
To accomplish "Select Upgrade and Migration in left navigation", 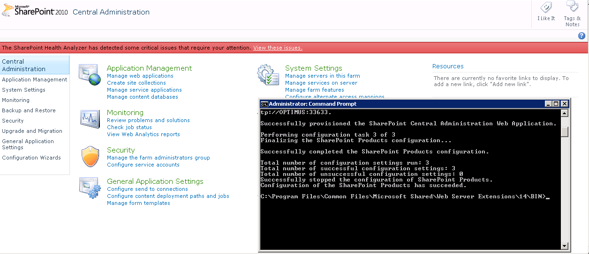I will point(32,131).
